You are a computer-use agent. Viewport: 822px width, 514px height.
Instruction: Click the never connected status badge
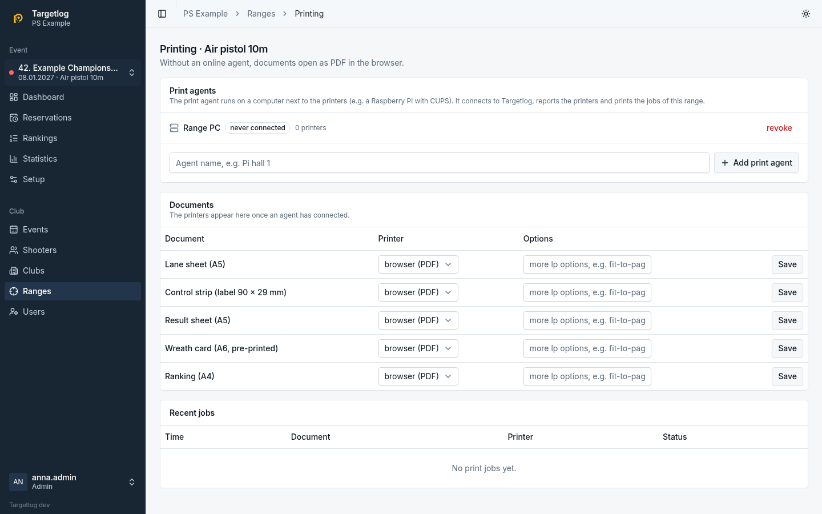pos(257,128)
